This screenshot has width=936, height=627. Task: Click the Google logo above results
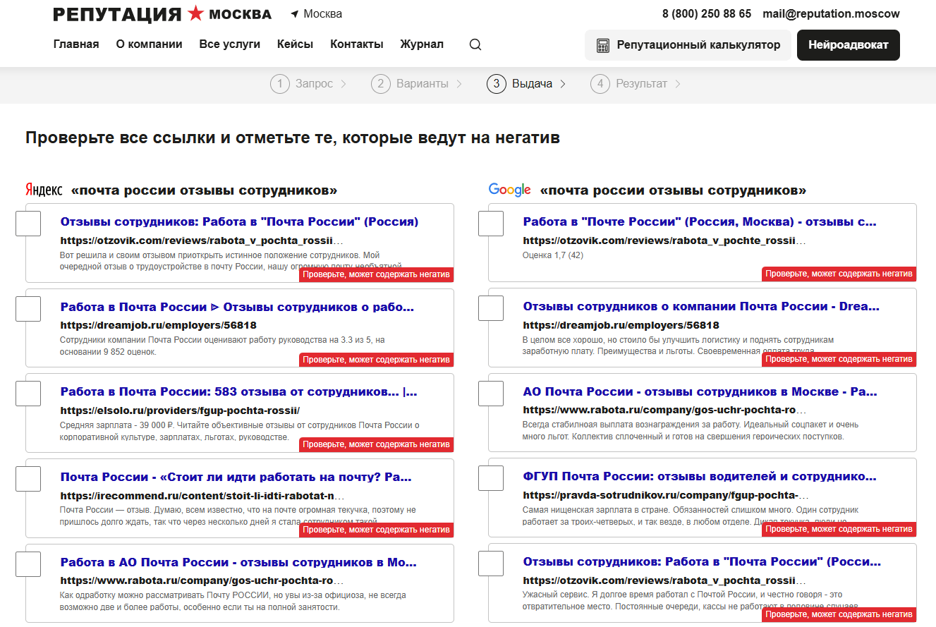coord(510,190)
